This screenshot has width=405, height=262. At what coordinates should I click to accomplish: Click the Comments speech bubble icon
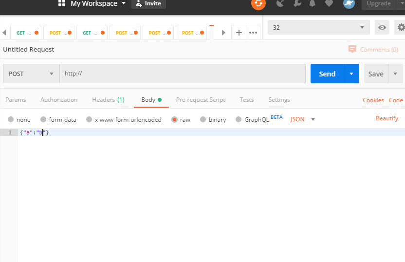[352, 49]
